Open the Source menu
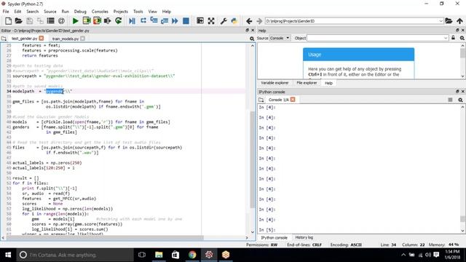 coord(50,12)
